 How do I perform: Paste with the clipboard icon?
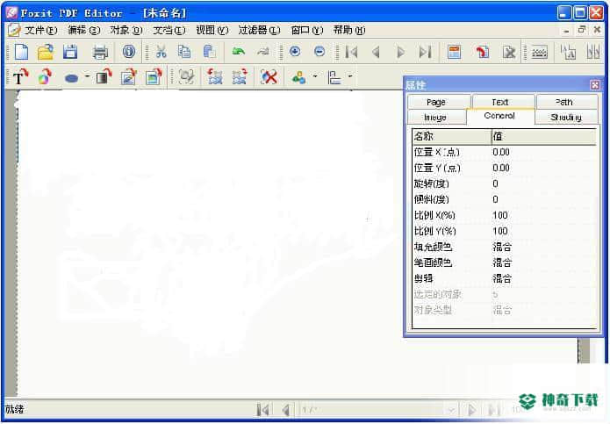pos(209,51)
